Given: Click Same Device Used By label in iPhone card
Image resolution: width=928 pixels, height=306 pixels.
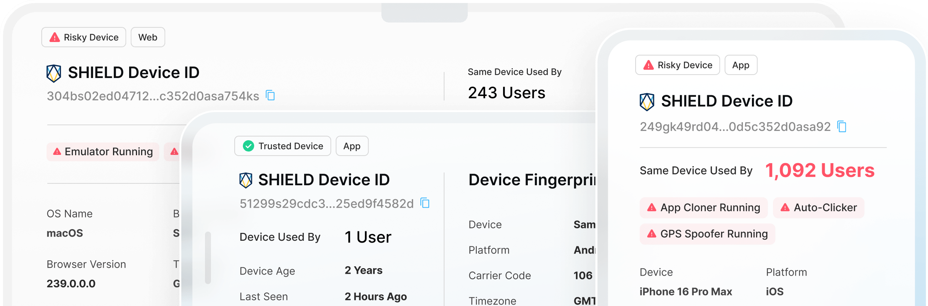Looking at the screenshot, I should pyautogui.click(x=696, y=171).
